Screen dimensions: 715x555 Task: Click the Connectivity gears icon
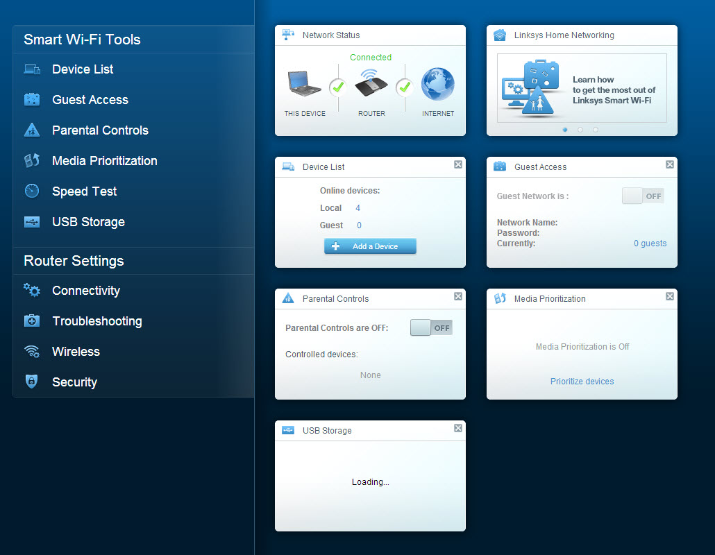32,290
